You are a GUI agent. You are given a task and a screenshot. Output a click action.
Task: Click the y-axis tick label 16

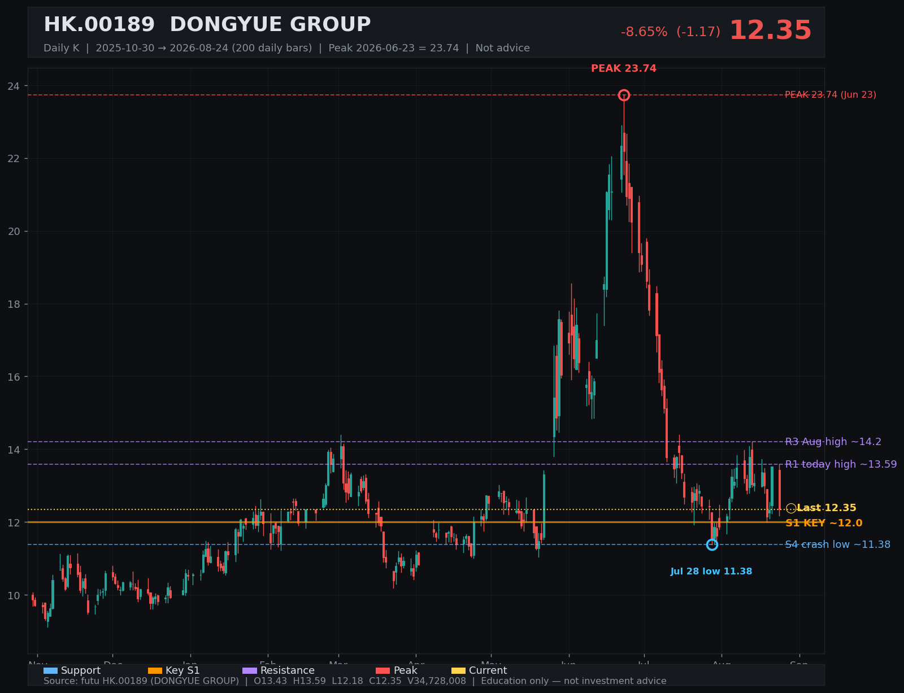pyautogui.click(x=14, y=377)
